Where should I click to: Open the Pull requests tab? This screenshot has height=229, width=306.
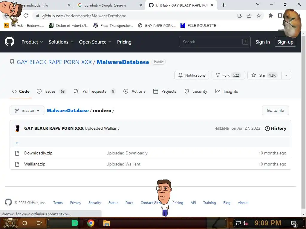95,91
